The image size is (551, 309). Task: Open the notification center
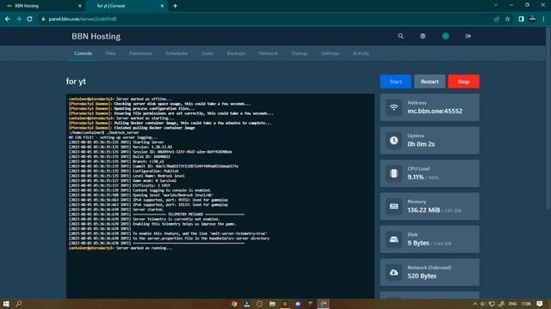click(x=540, y=304)
